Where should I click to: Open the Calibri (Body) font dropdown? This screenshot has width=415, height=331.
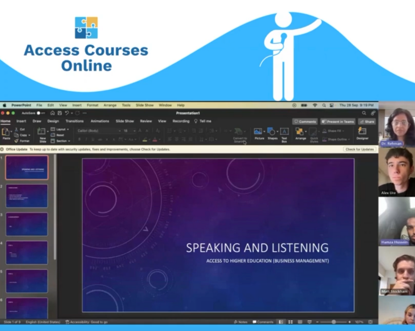click(98, 131)
